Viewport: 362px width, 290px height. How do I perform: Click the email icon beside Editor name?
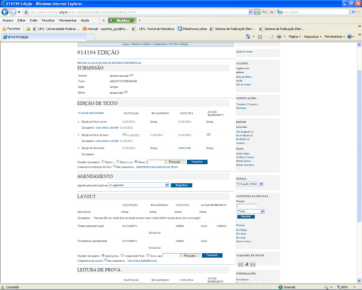[126, 92]
